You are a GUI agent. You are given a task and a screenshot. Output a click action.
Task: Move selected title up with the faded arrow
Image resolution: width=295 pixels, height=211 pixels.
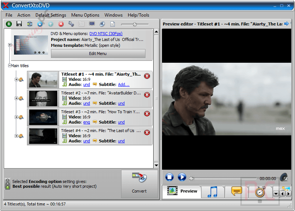(51, 24)
